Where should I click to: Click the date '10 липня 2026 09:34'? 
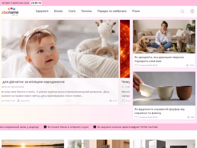pyautogui.click(x=148, y=65)
